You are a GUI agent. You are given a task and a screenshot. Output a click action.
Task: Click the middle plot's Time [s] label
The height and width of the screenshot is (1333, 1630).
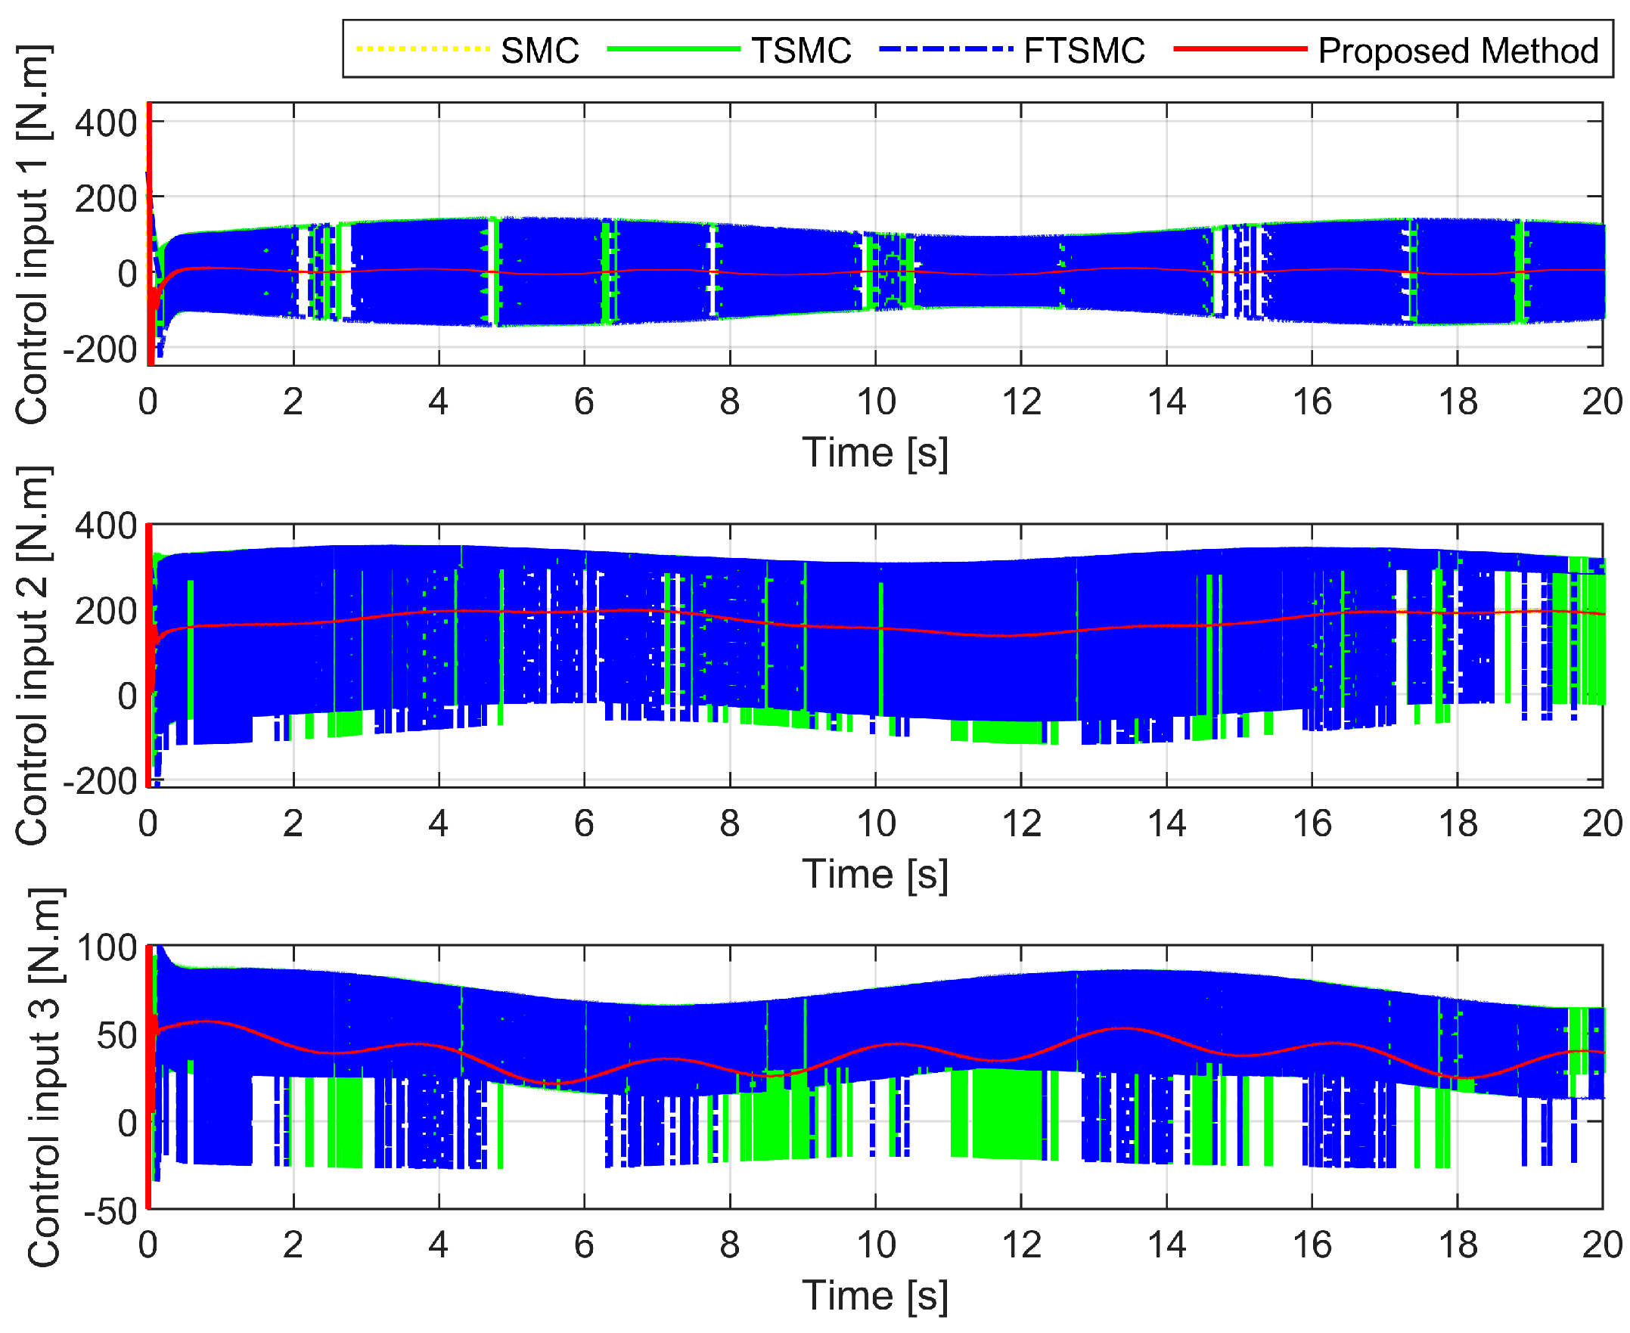(875, 874)
